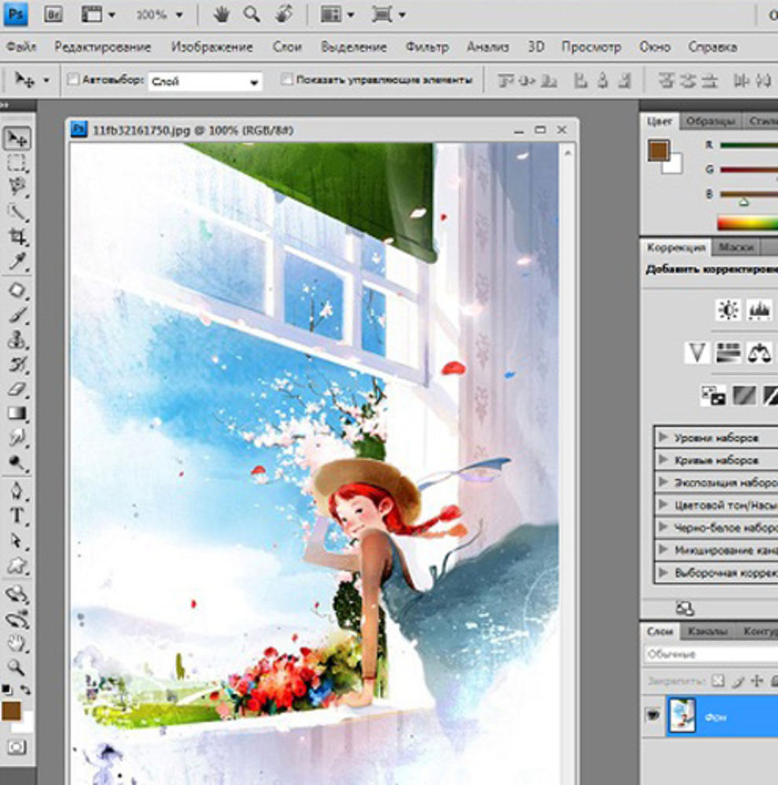Switch to the Каналы tab

(x=706, y=631)
